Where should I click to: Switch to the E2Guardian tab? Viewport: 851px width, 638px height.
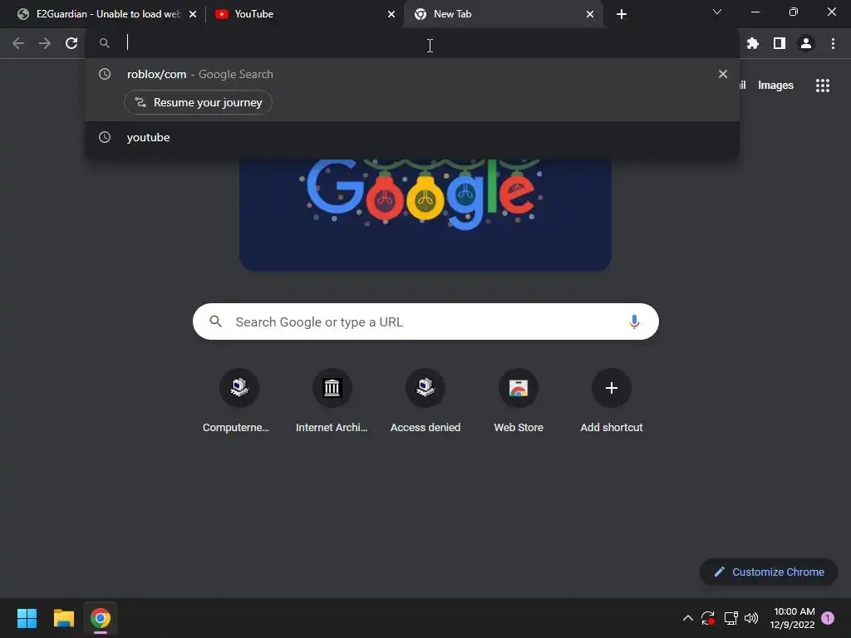pyautogui.click(x=106, y=14)
